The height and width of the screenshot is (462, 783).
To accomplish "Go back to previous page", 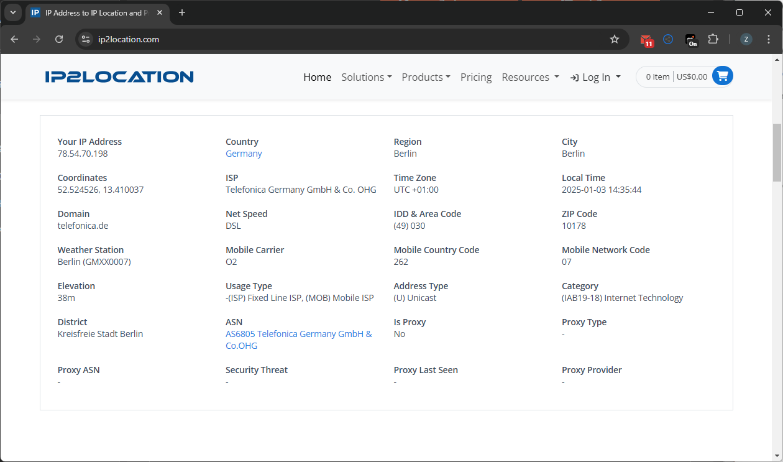I will point(15,39).
